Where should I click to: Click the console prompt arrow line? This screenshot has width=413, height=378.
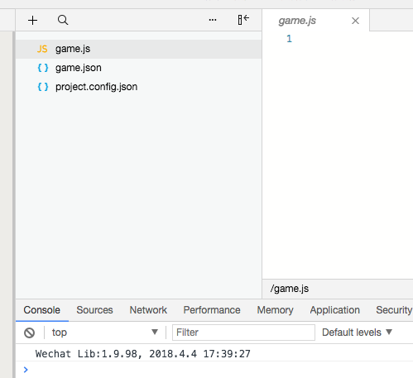214,370
